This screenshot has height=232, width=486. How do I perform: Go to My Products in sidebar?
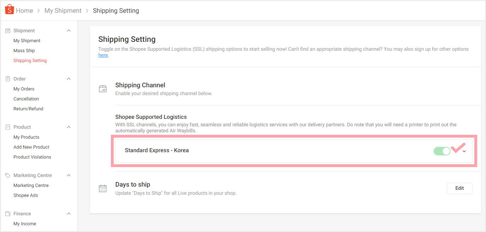26,137
